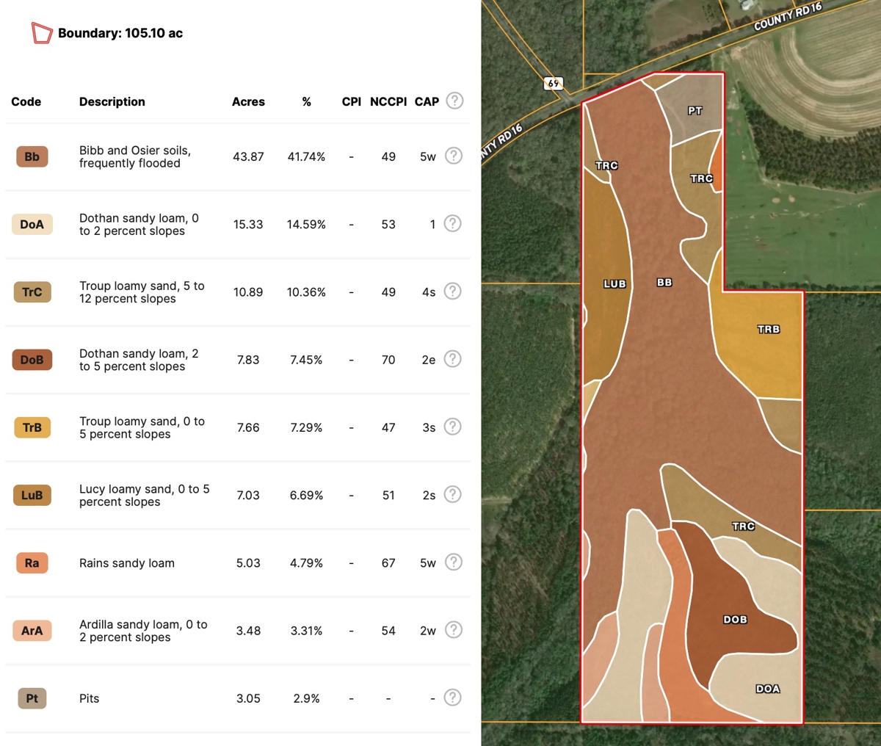Open help icon for Bibb and Osier soils row
Screen dimensions: 881x746
point(454,156)
